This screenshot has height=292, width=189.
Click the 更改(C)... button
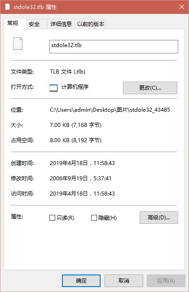click(150, 88)
